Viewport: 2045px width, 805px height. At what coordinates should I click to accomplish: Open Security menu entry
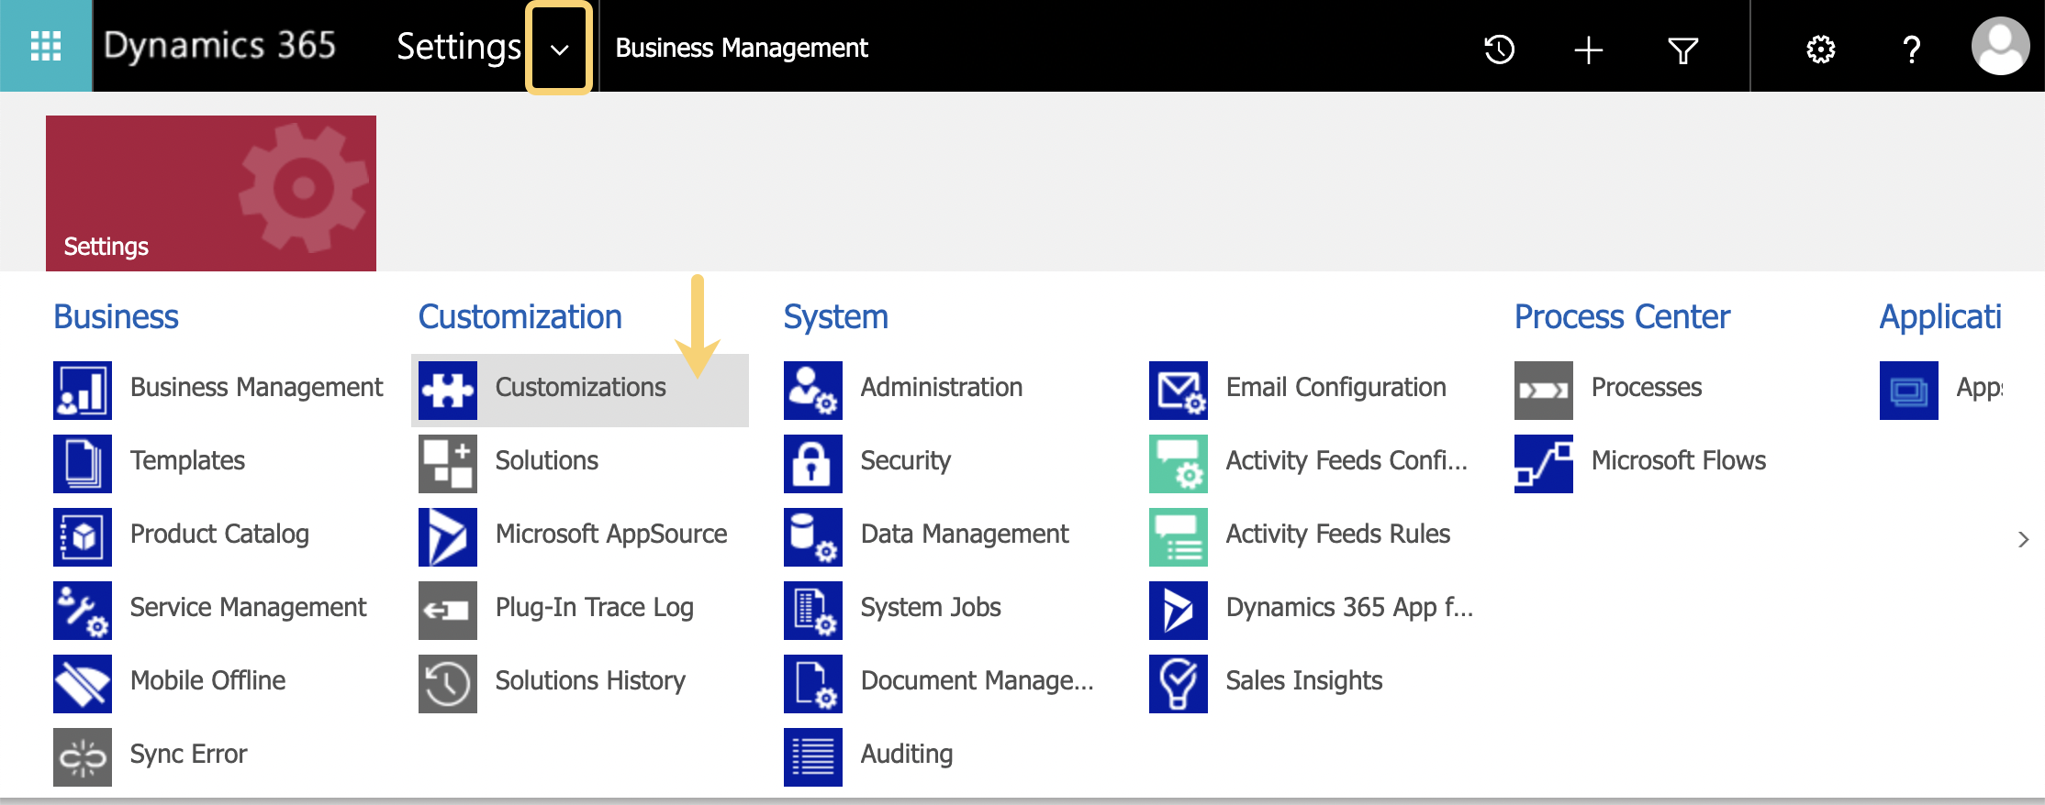(906, 461)
